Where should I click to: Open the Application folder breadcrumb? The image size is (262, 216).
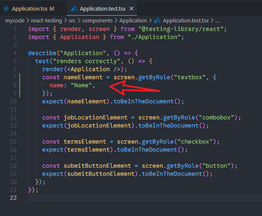pos(133,20)
